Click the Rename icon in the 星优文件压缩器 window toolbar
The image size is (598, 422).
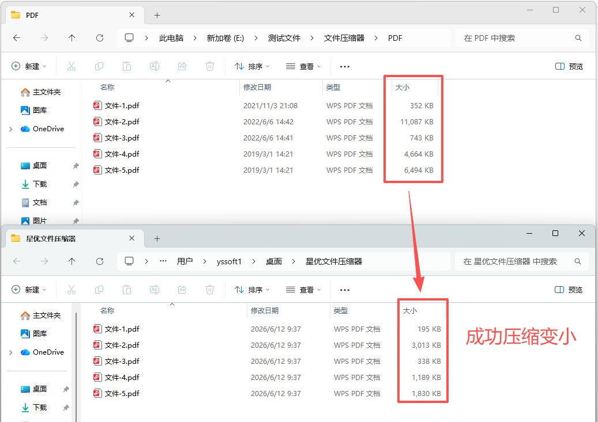coord(155,290)
